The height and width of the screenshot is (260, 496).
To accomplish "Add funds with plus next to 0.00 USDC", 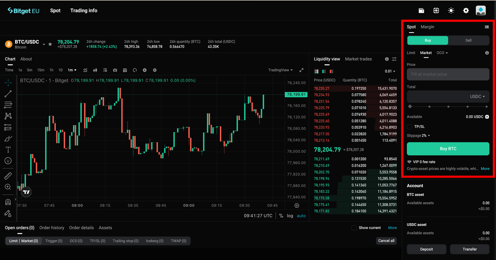I will click(487, 117).
